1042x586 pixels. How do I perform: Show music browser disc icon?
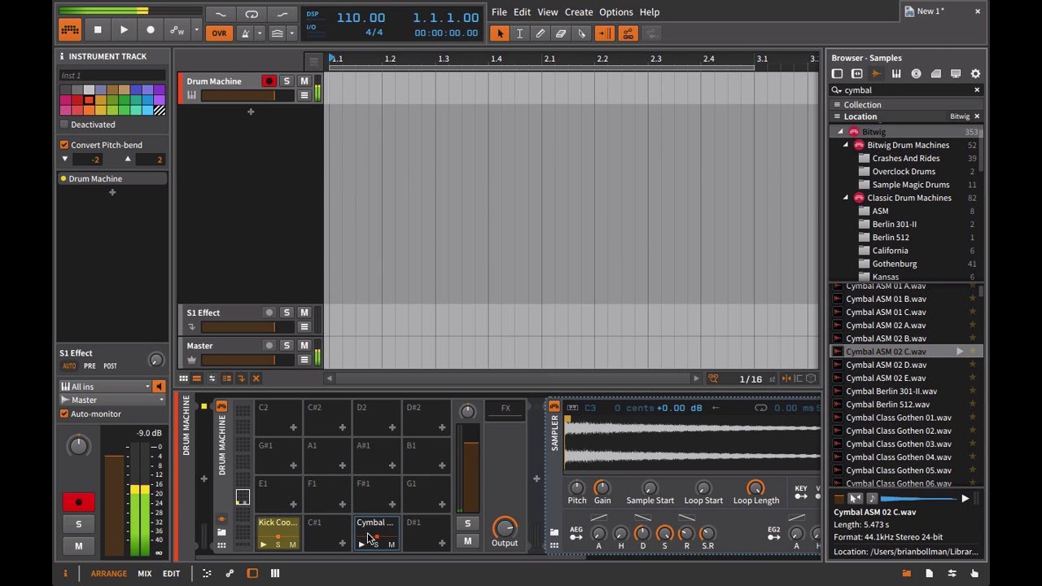point(916,74)
